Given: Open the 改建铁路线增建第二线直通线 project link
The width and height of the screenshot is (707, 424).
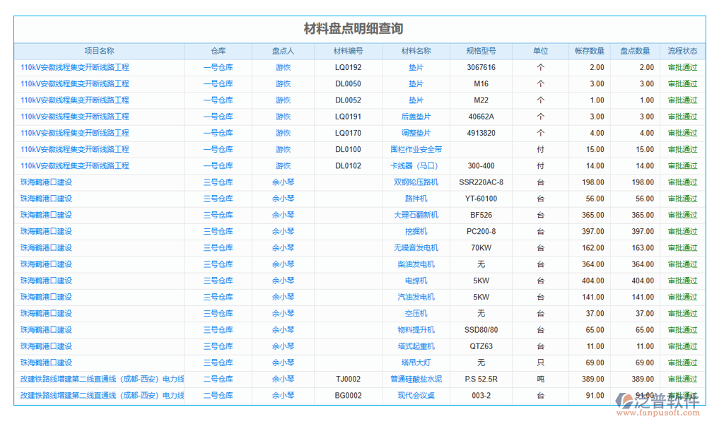Looking at the screenshot, I should (103, 379).
